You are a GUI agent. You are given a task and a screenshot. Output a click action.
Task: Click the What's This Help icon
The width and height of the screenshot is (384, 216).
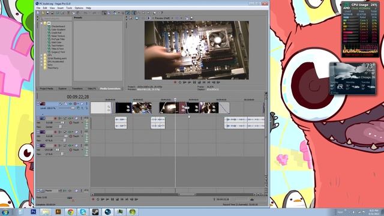[161, 13]
